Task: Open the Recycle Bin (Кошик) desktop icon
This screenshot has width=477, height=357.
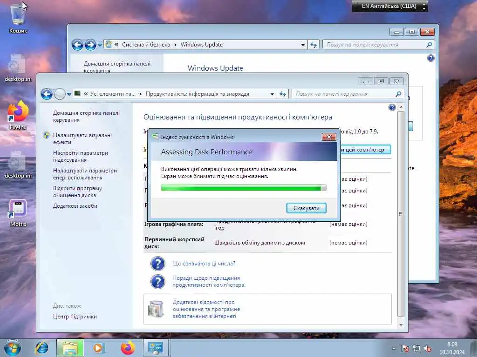Action: pyautogui.click(x=18, y=18)
